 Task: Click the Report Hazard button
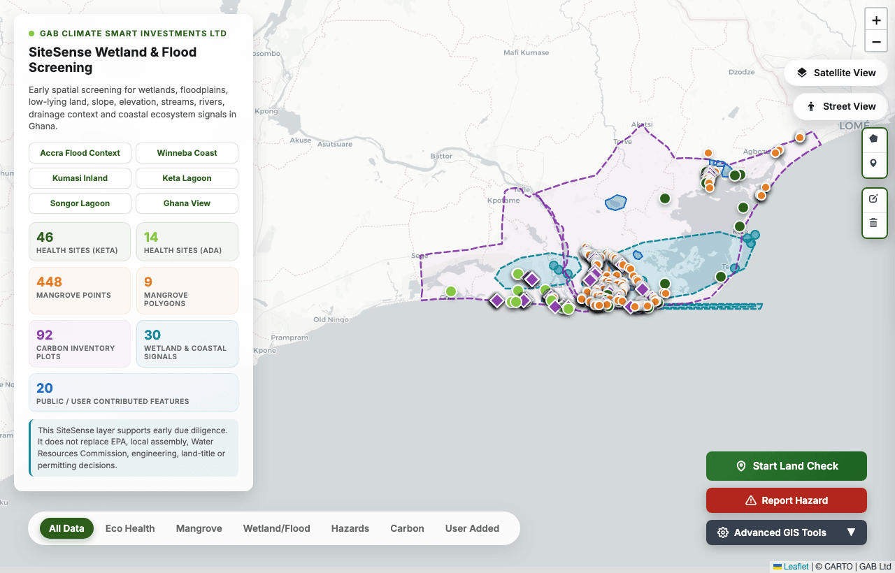(787, 500)
